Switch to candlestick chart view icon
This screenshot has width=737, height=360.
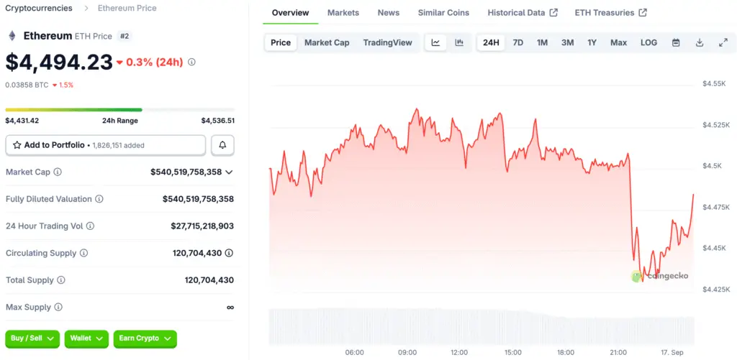pos(459,42)
